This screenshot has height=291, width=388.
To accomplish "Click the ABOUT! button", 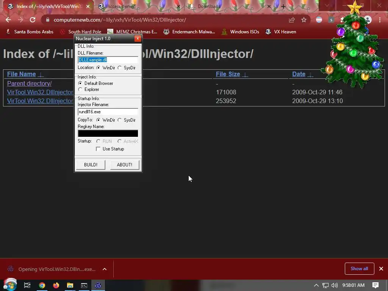I will [124, 165].
